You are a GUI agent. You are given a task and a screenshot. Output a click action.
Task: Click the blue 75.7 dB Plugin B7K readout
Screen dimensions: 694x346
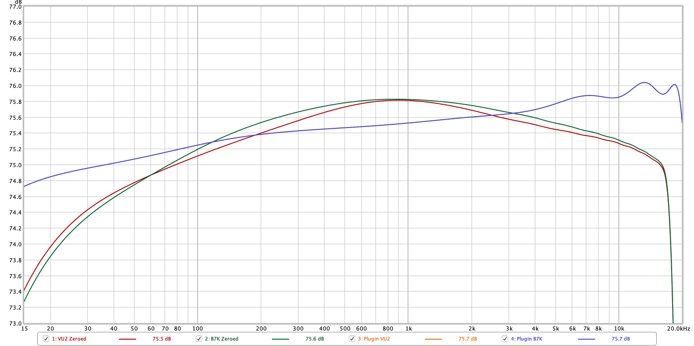[621, 339]
